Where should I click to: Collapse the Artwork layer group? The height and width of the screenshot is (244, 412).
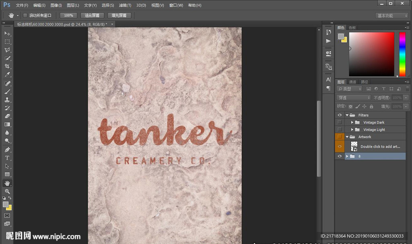pos(347,137)
